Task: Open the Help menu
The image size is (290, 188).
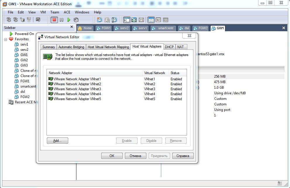Action: pyautogui.click(x=97, y=12)
